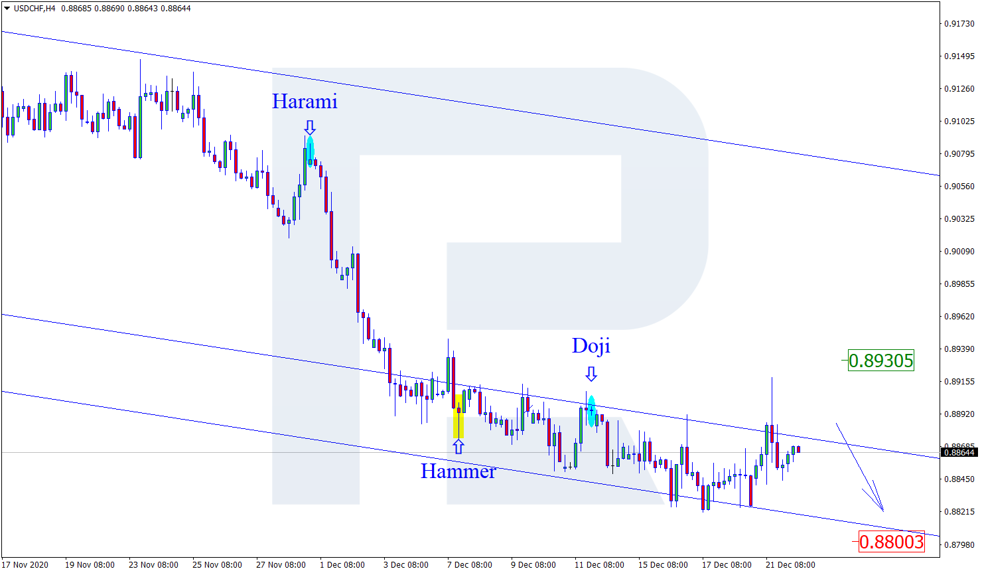Select the USDCHF,H4 chart symbol label

coord(35,9)
